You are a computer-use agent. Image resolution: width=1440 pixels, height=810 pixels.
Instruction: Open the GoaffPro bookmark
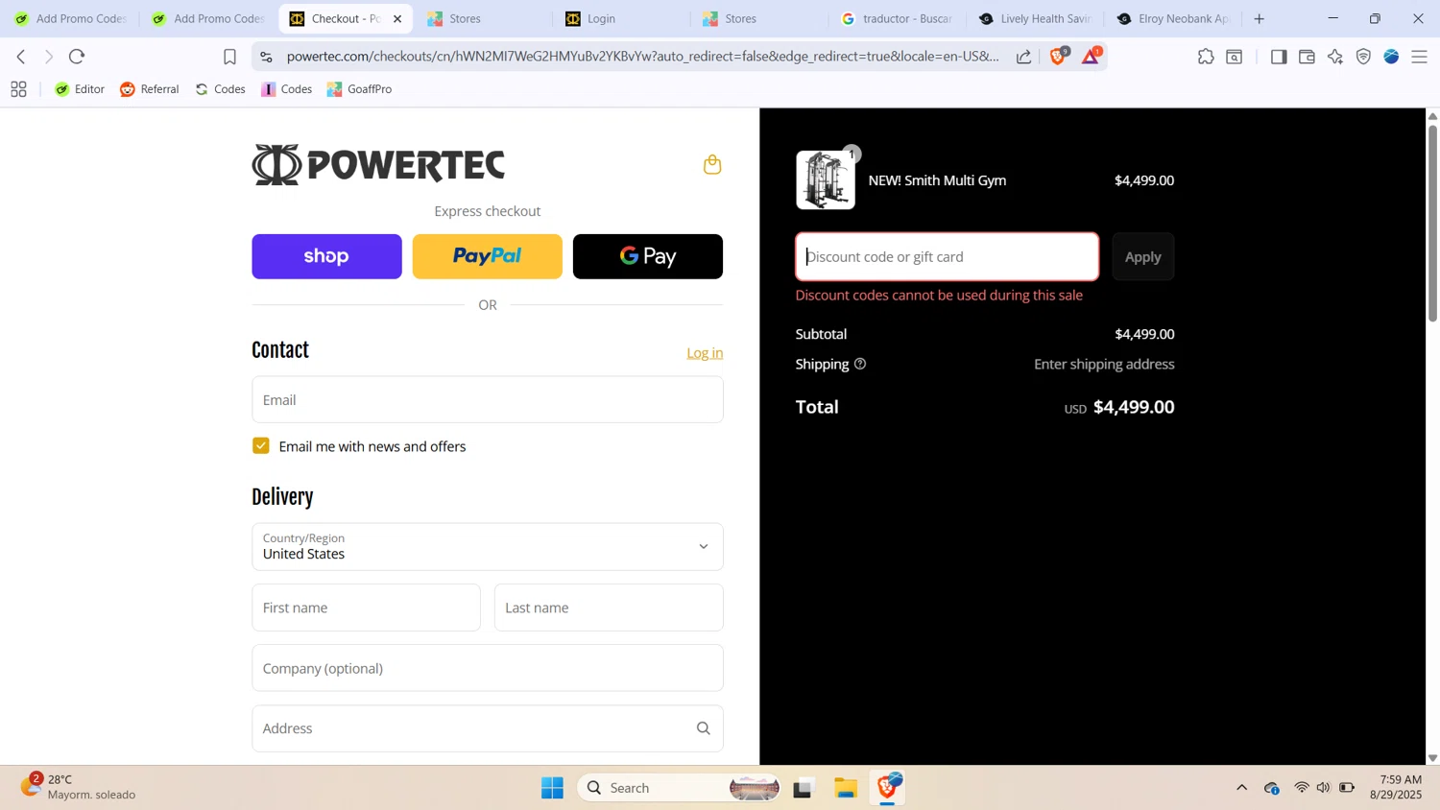point(360,89)
